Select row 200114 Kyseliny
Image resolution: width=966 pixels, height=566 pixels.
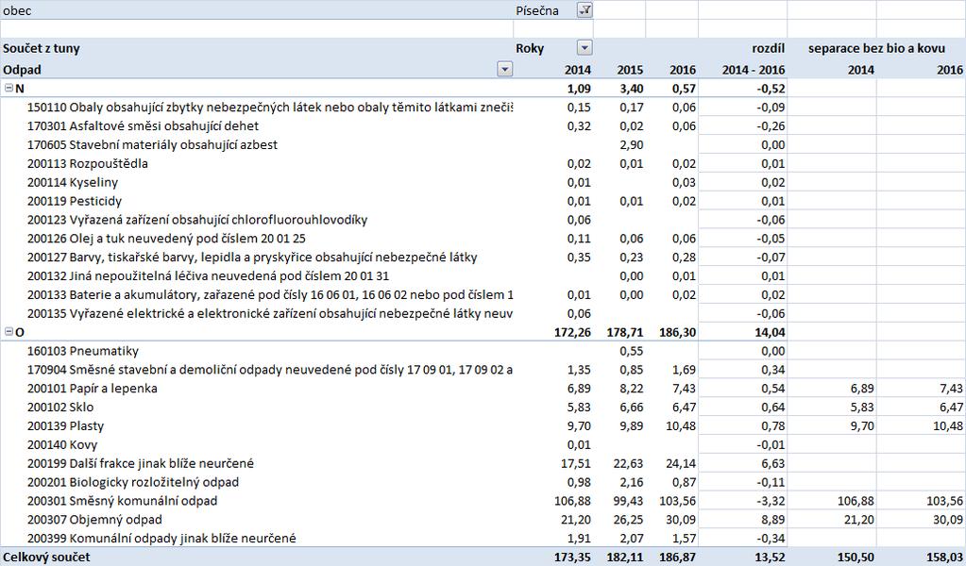[72, 182]
